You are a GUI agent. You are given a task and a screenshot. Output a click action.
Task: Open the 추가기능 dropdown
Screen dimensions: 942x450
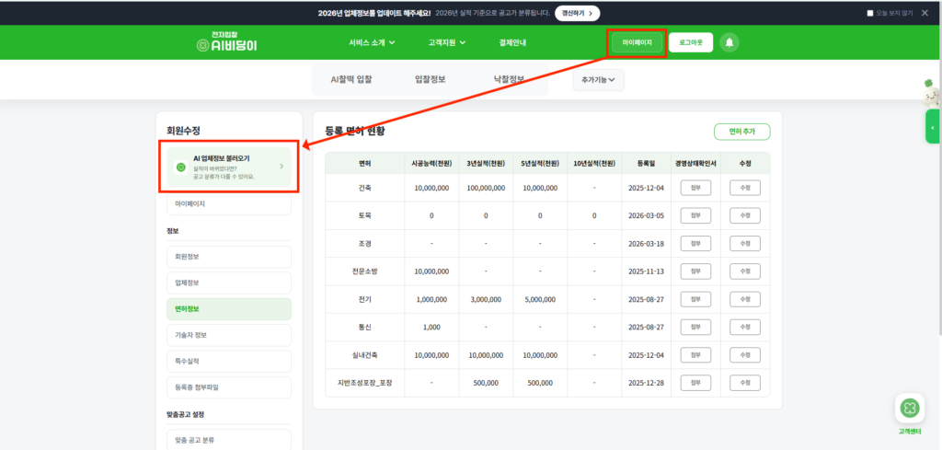tap(598, 80)
